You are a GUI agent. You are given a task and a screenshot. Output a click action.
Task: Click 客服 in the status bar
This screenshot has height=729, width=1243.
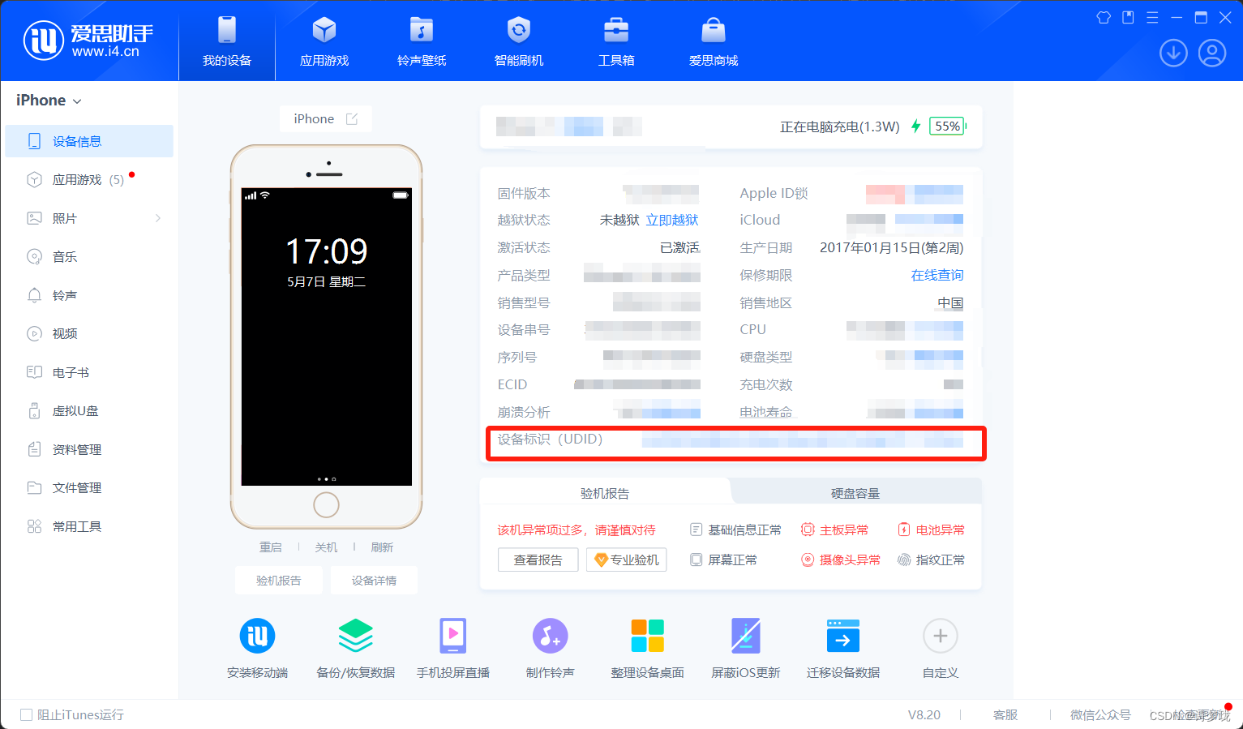tap(1005, 714)
